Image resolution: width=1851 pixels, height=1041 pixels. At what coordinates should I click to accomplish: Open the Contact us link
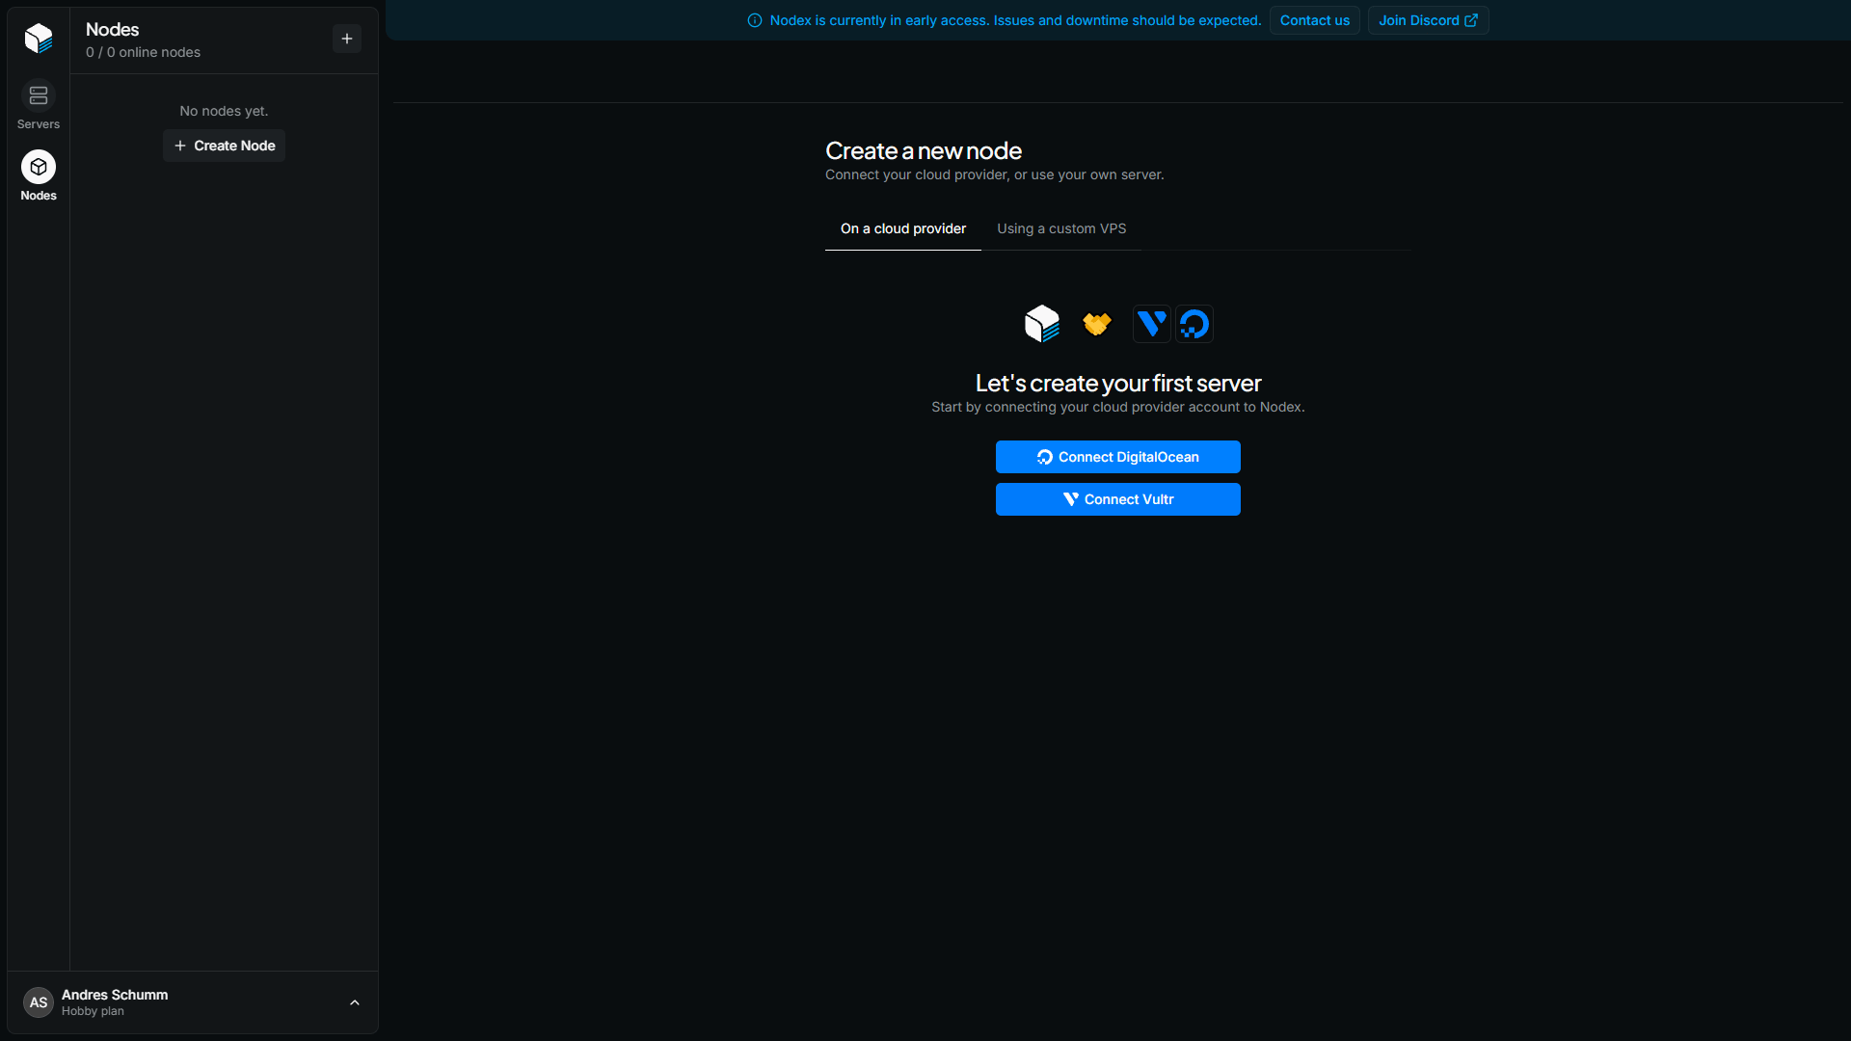click(1315, 20)
